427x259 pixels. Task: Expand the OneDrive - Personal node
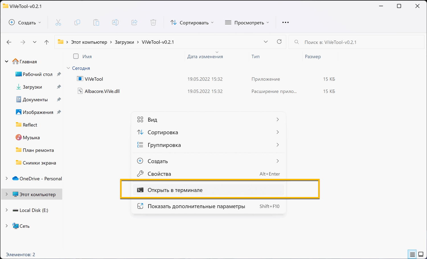coord(7,179)
